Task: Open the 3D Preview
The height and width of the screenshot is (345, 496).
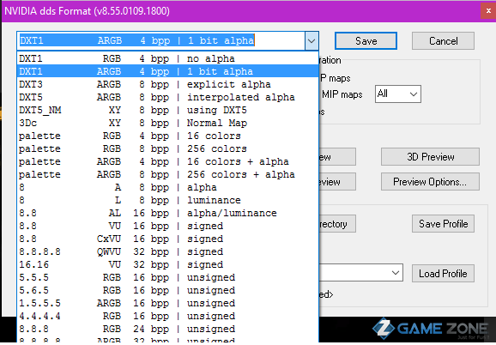Action: pyautogui.click(x=430, y=157)
